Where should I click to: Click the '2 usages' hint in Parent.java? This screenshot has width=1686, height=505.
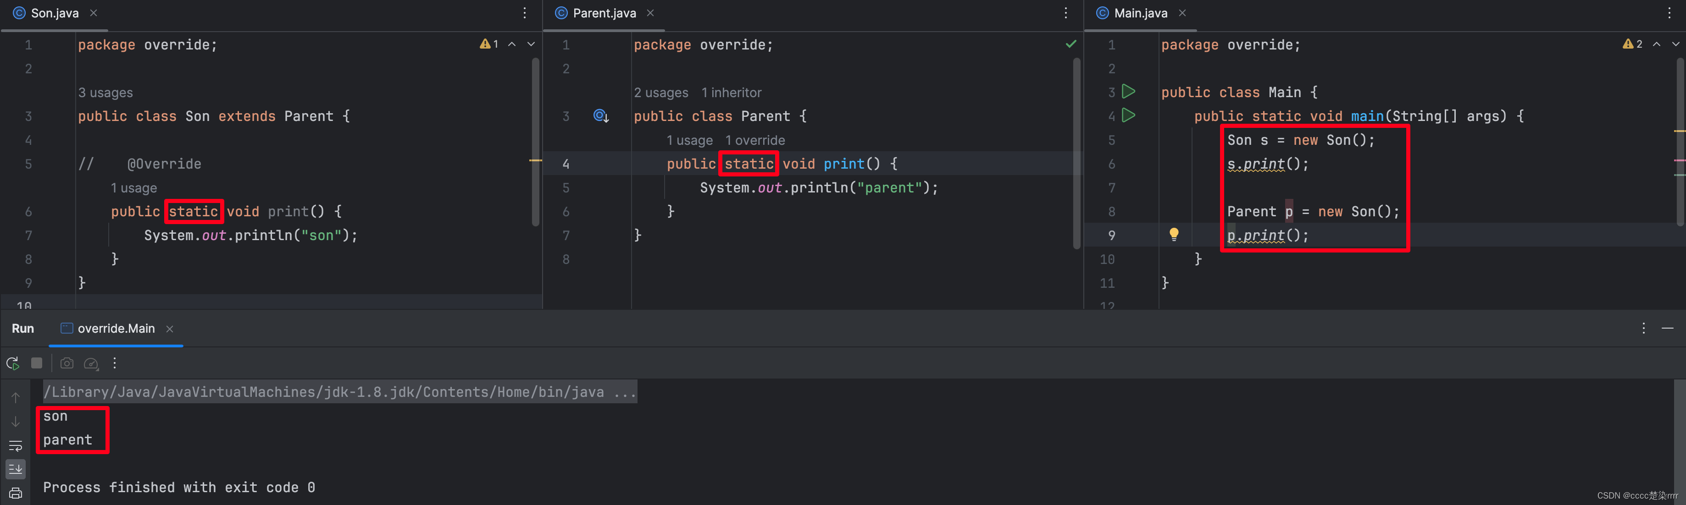tap(661, 92)
